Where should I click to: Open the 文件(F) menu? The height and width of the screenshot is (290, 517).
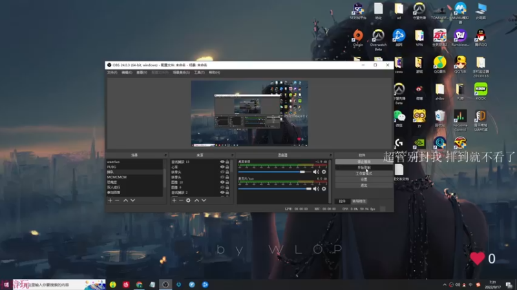pos(112,72)
